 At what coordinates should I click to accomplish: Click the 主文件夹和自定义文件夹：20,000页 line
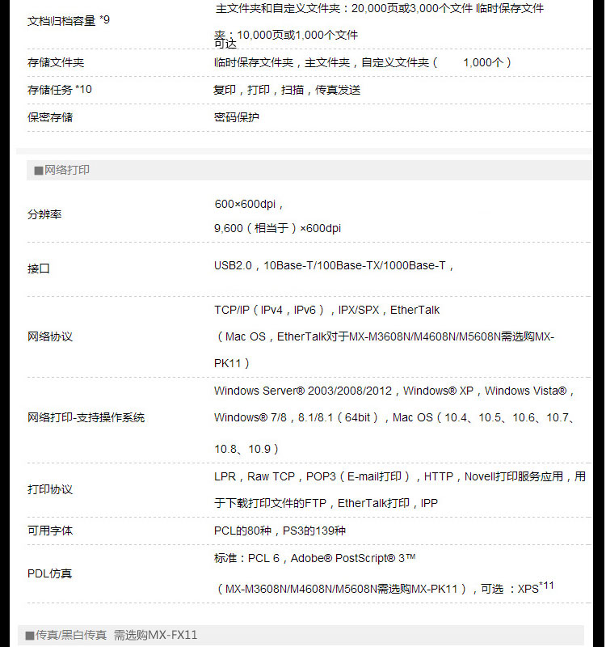[380, 8]
